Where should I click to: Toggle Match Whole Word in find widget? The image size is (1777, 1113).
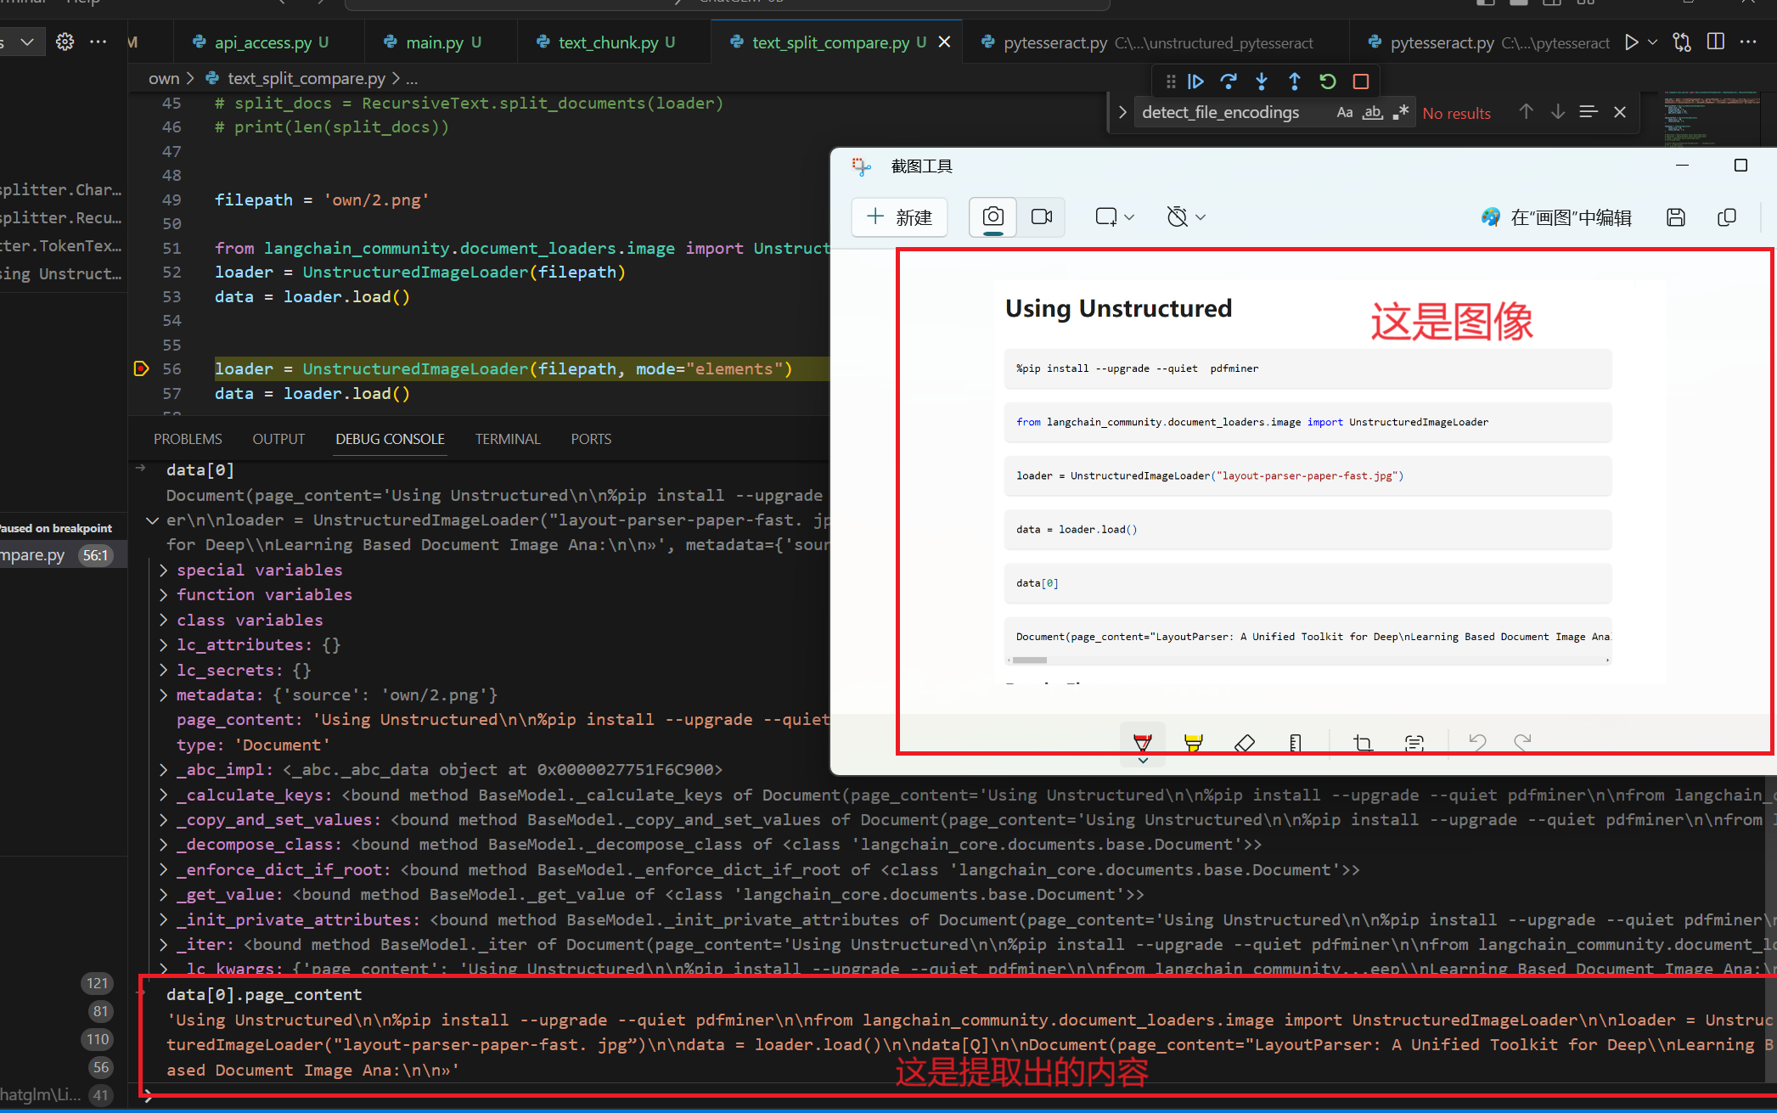(x=1372, y=113)
